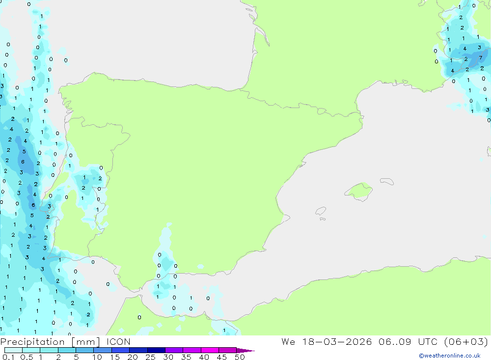
Task: Click the '06..09 UTC' time text
Action: coord(408,341)
